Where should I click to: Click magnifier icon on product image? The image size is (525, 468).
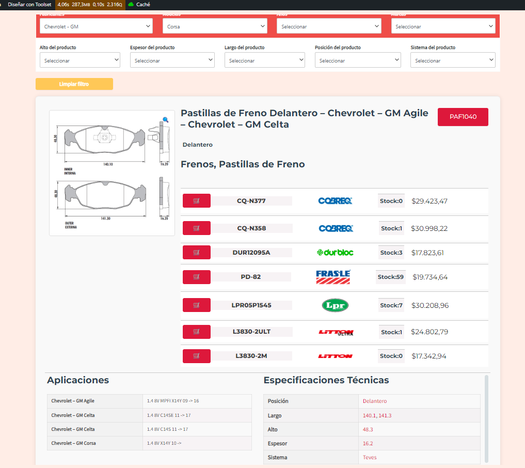tap(165, 120)
